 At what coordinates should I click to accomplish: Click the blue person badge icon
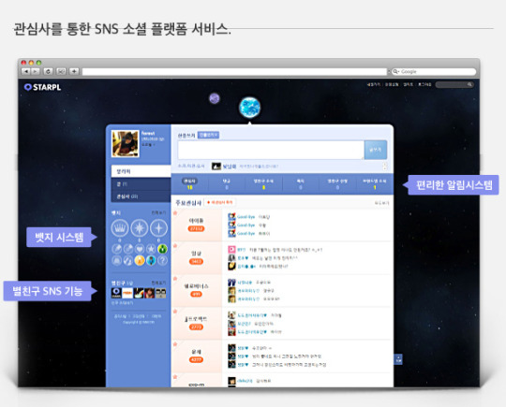point(151,260)
